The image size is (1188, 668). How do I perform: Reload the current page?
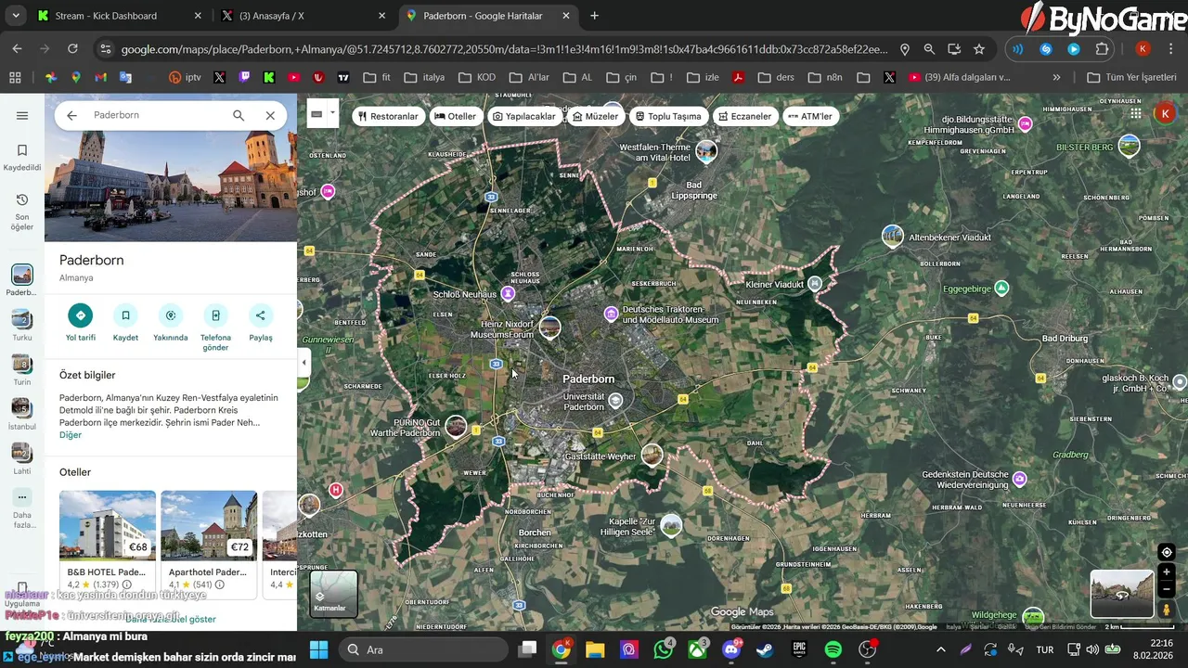tap(72, 48)
